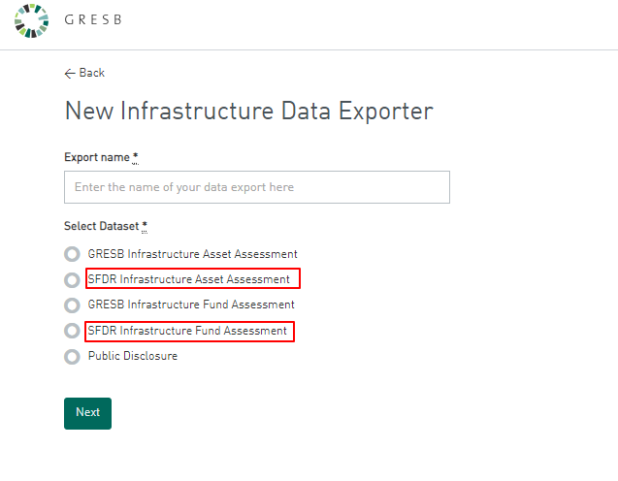This screenshot has height=481, width=618.
Task: Select SFDR Infrastructure Asset Assessment radio button
Action: (72, 279)
